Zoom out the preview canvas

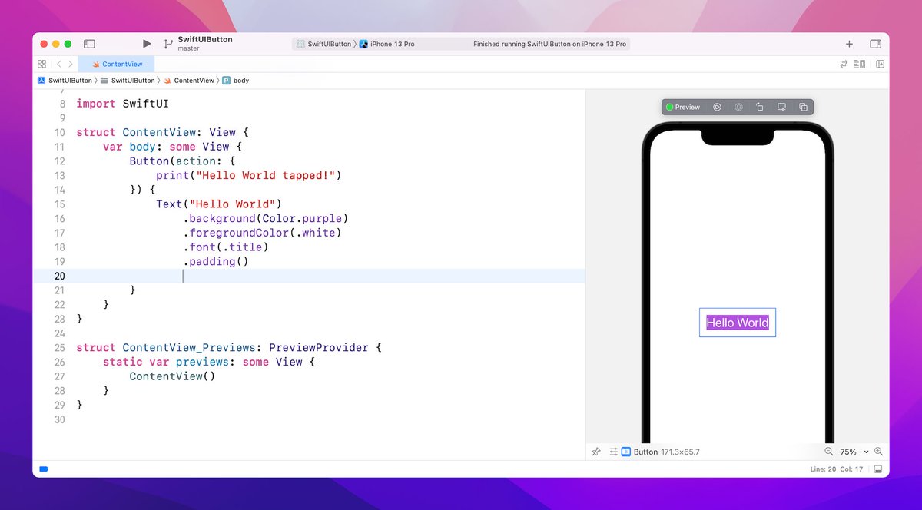pos(828,452)
